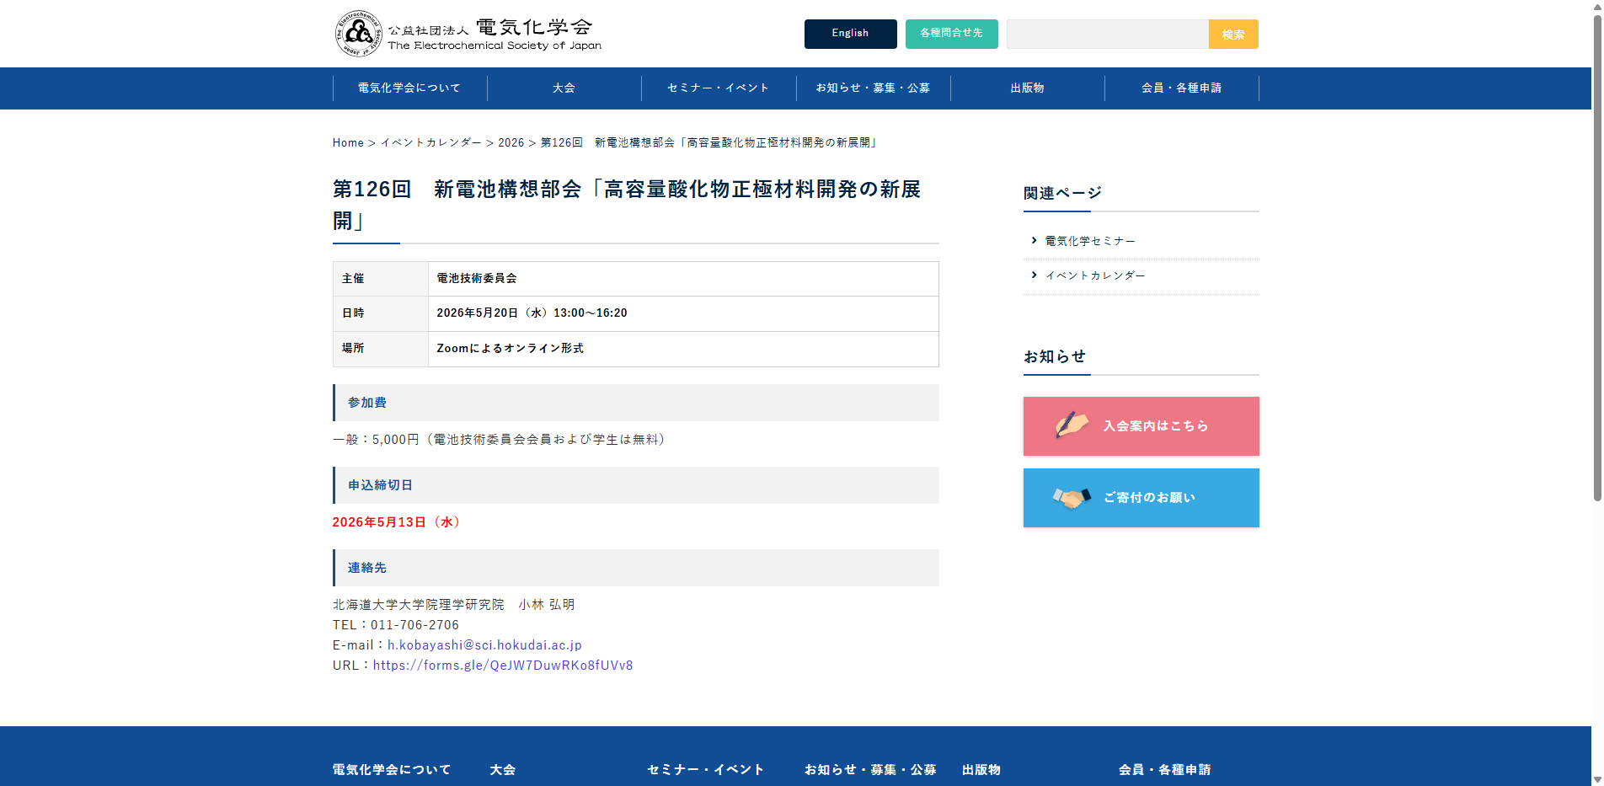This screenshot has width=1604, height=786.
Task: Open the Google Forms registration URL
Action: tap(503, 666)
